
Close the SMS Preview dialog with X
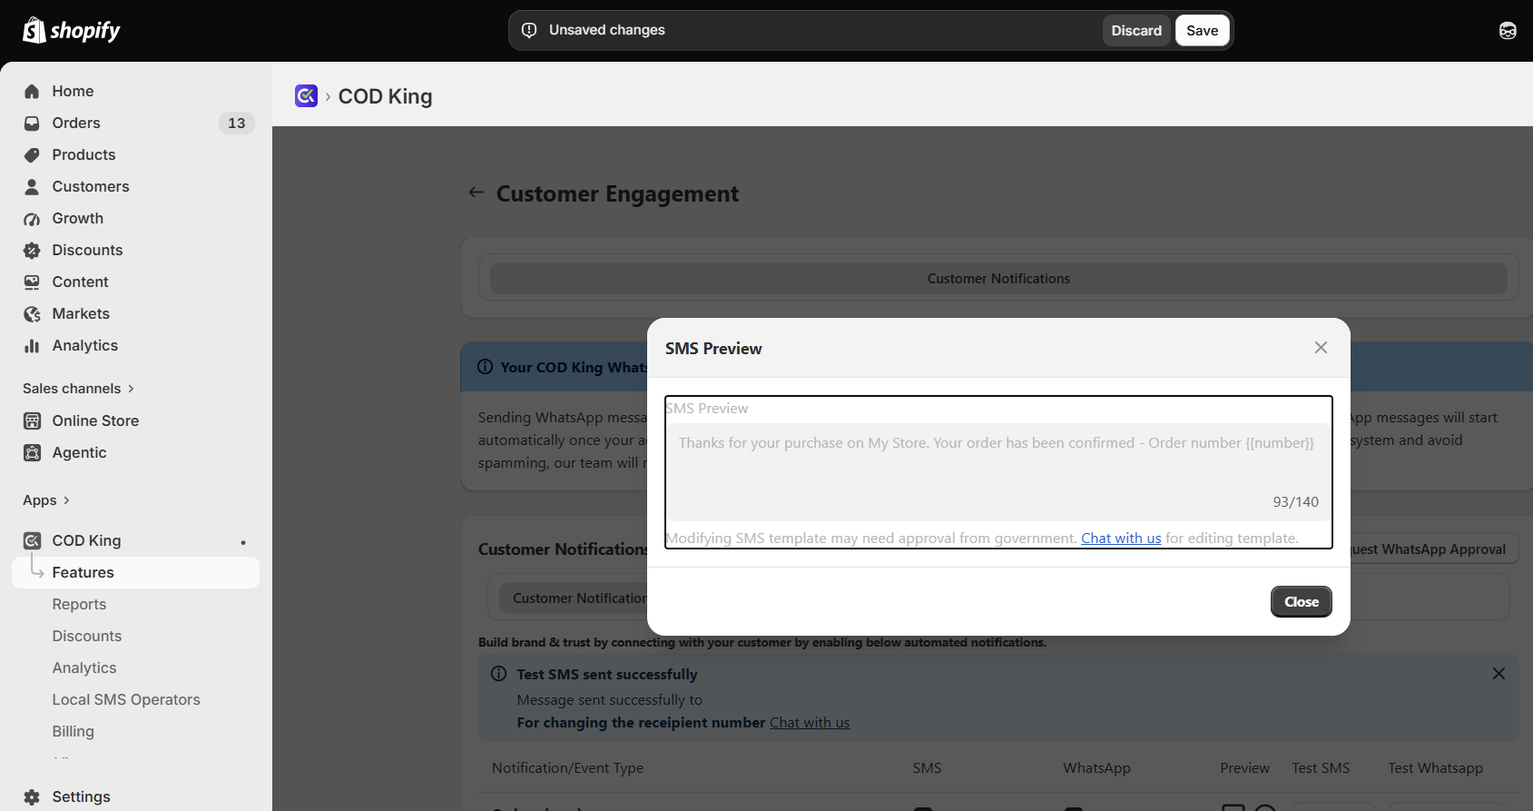[x=1321, y=348]
